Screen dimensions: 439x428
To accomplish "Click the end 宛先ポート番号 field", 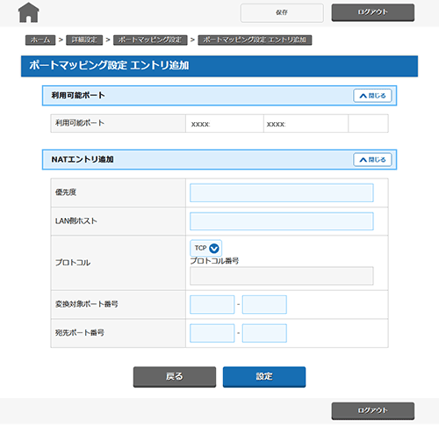I will click(x=264, y=333).
